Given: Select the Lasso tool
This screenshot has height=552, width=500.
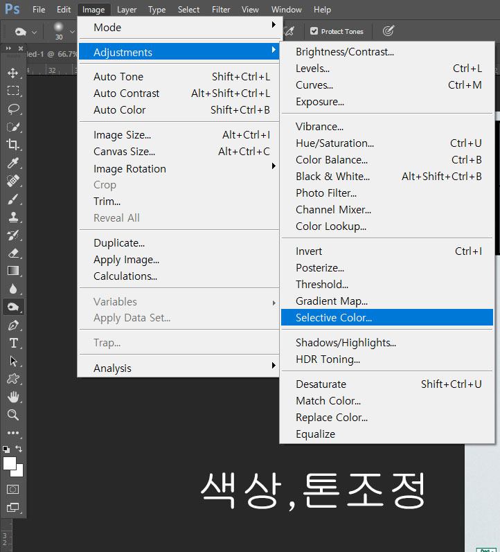Looking at the screenshot, I should pyautogui.click(x=13, y=109).
